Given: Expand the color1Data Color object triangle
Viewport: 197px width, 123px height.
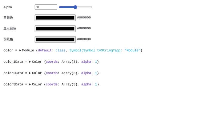Looking at the screenshot, I should tap(30, 62).
